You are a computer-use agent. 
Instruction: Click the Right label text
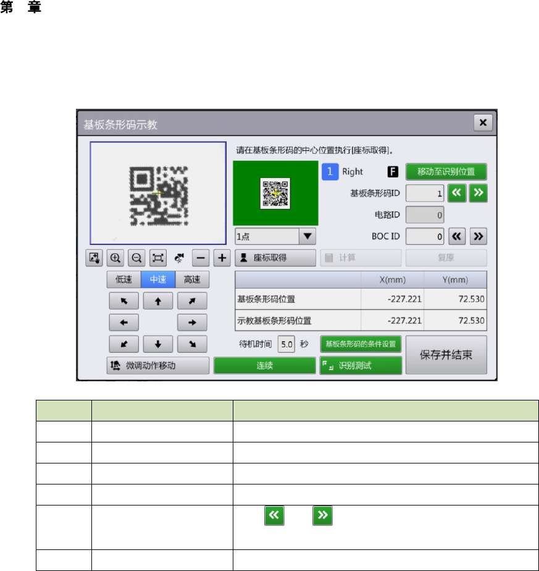click(353, 172)
